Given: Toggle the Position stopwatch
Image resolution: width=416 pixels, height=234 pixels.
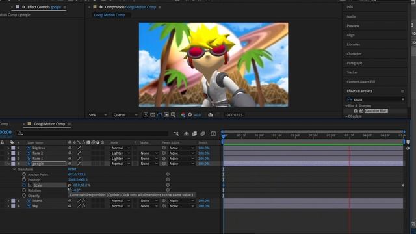Looking at the screenshot, I should point(24,179).
